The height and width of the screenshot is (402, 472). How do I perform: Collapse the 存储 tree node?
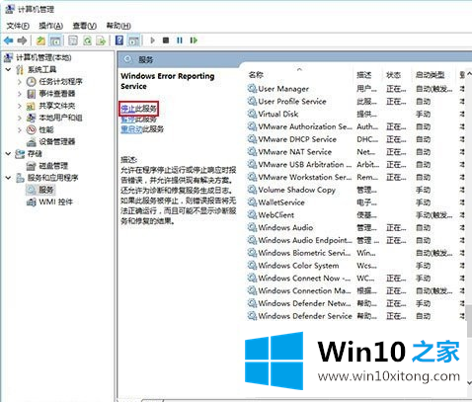(x=8, y=154)
